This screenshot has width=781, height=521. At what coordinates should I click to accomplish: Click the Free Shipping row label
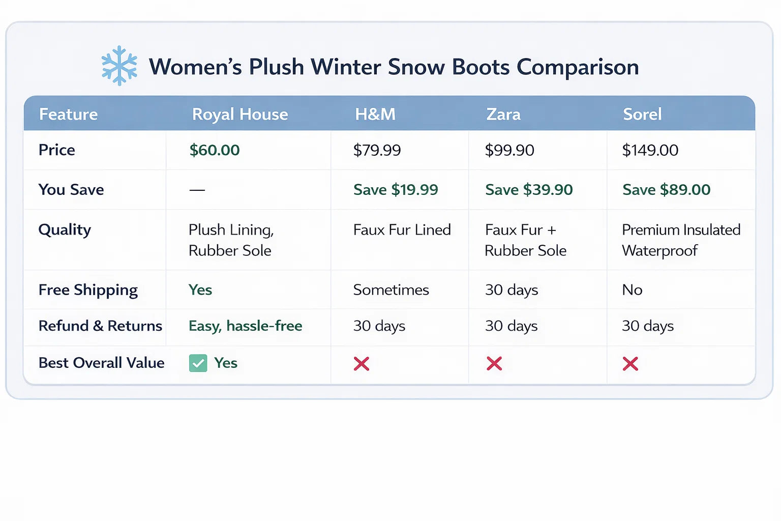coord(88,290)
